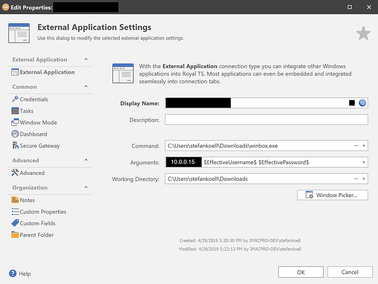This screenshot has width=378, height=284.
Task: Collapse the Advanced section header
Action: (x=86, y=160)
